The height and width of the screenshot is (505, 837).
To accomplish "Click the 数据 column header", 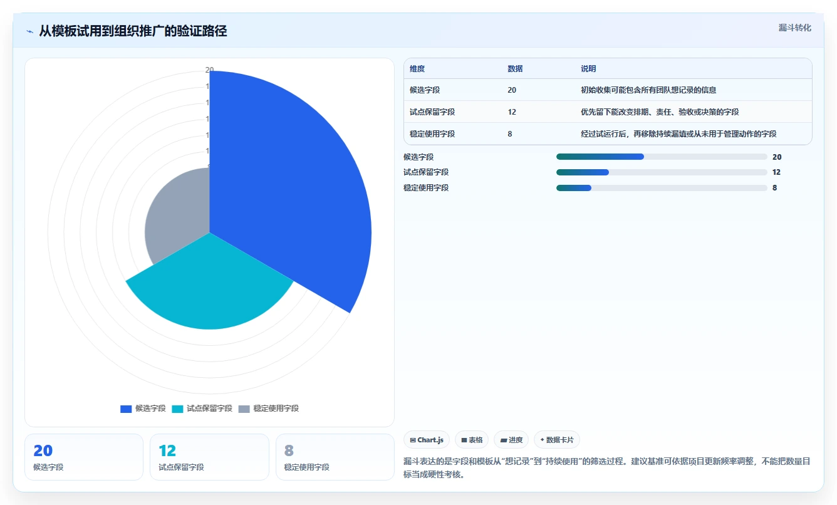I will [515, 69].
